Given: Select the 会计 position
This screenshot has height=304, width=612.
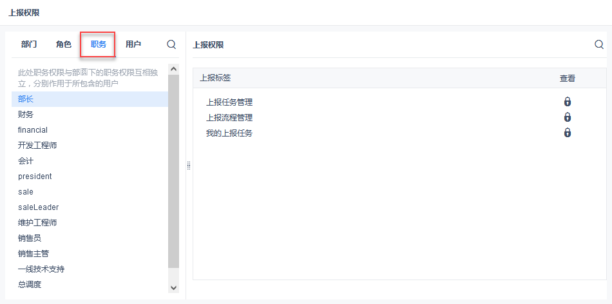Looking at the screenshot, I should [x=90, y=161].
